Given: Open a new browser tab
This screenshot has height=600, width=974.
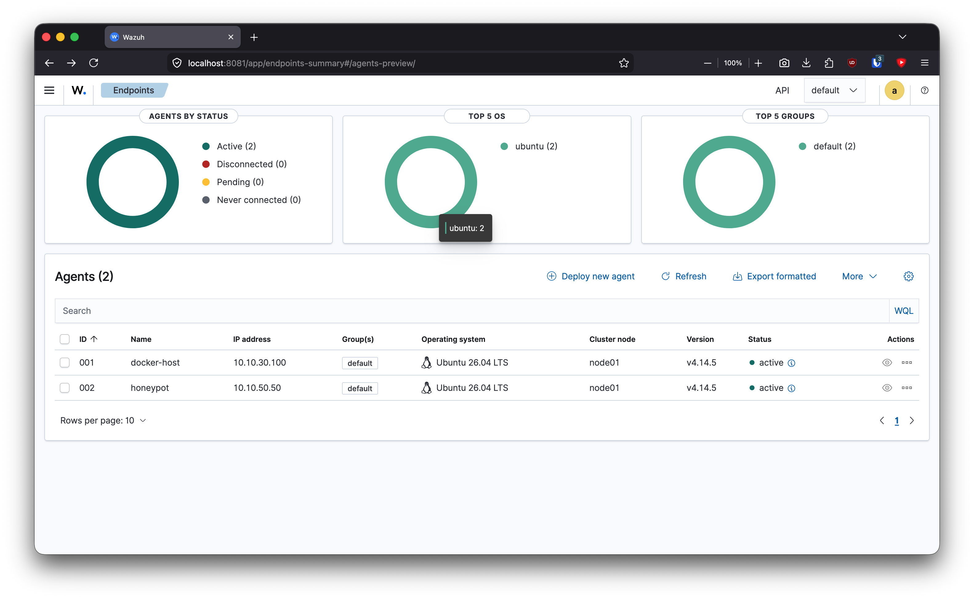Looking at the screenshot, I should pyautogui.click(x=254, y=37).
